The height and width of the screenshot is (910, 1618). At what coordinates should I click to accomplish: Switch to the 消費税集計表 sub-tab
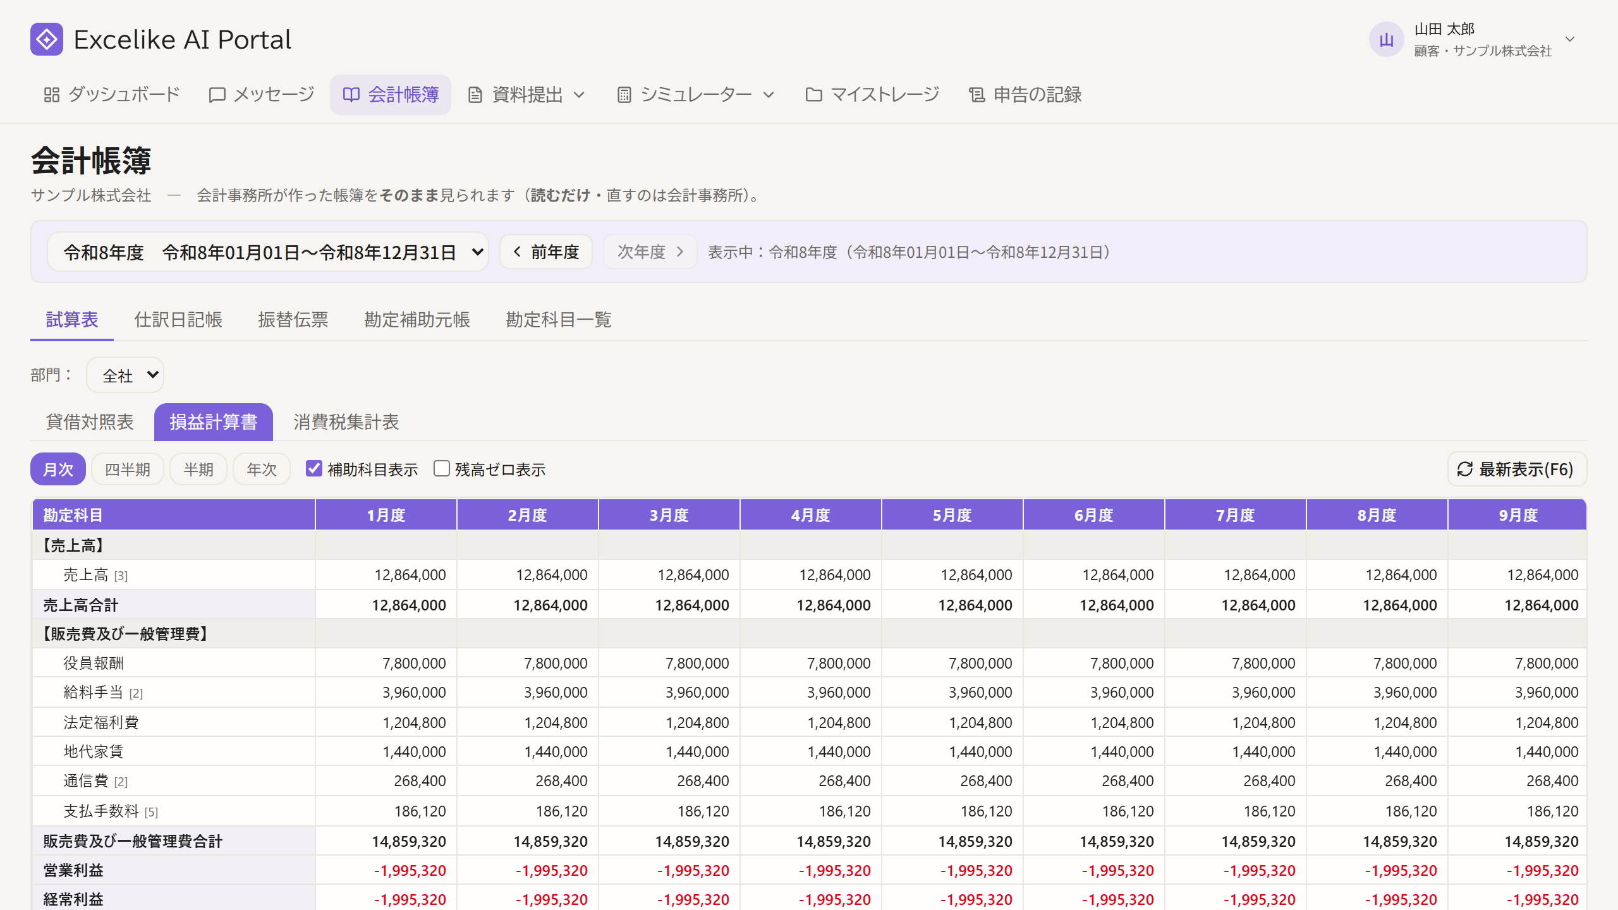(x=346, y=422)
